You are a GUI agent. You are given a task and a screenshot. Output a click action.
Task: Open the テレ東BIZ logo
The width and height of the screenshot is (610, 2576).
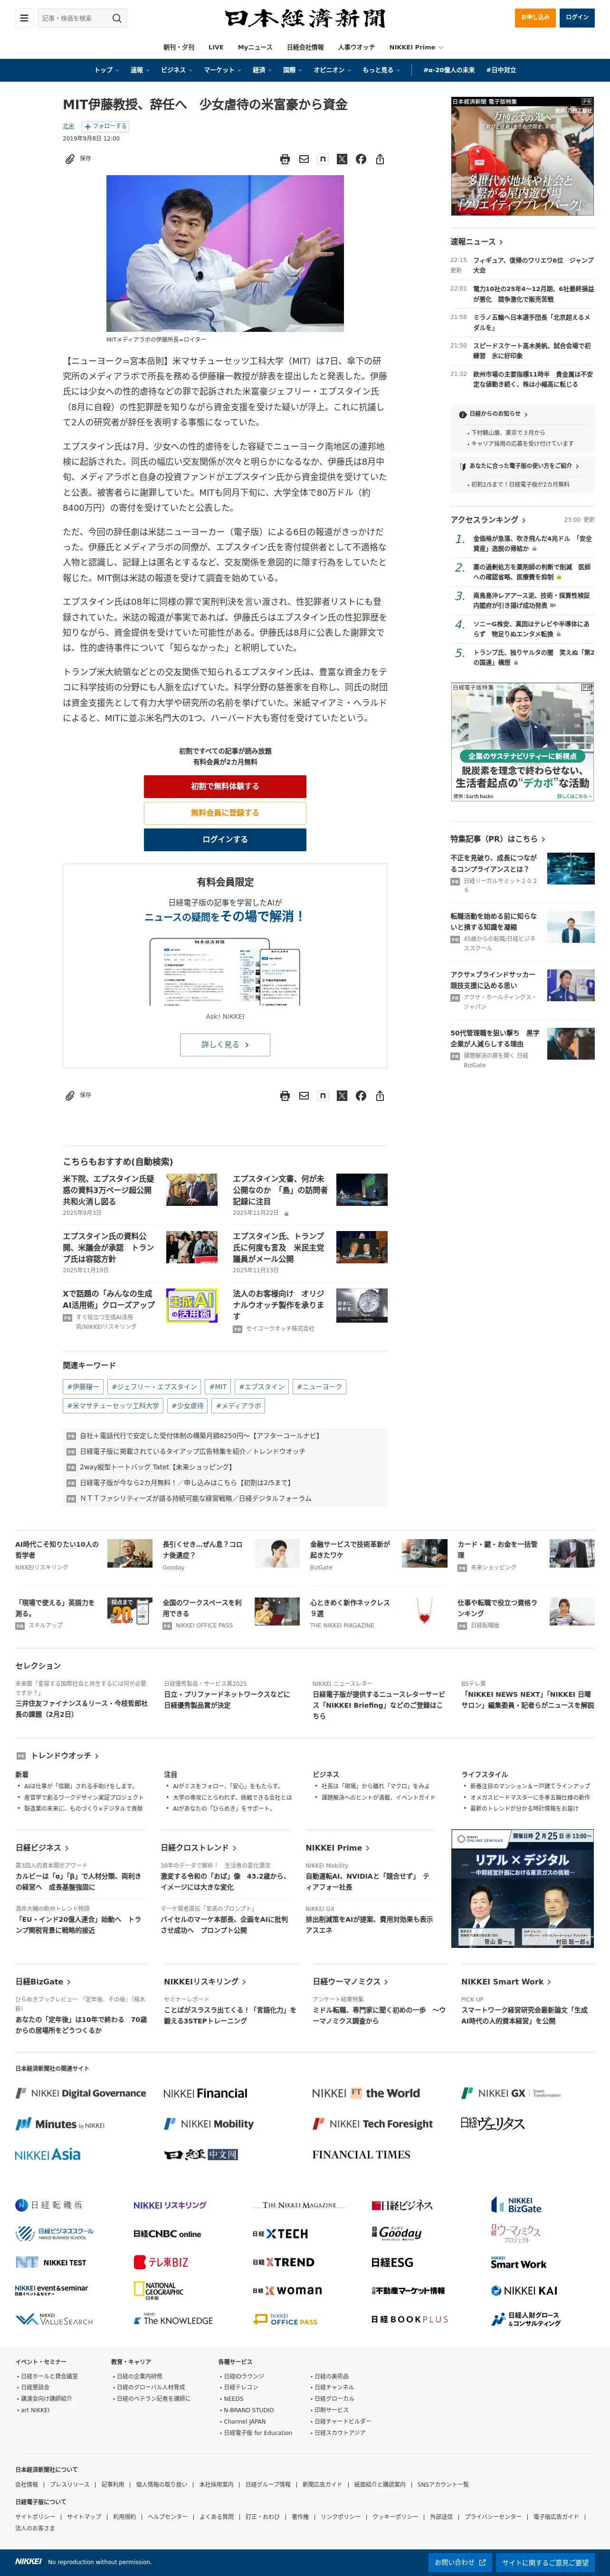(x=161, y=2262)
